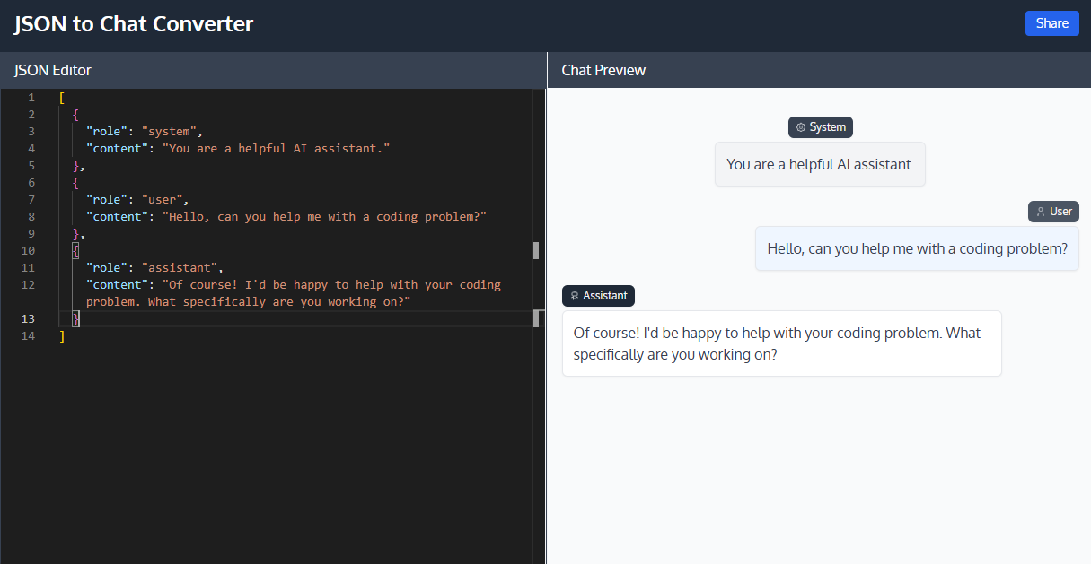Click the blue Share button
1091x564 pixels.
(x=1051, y=23)
